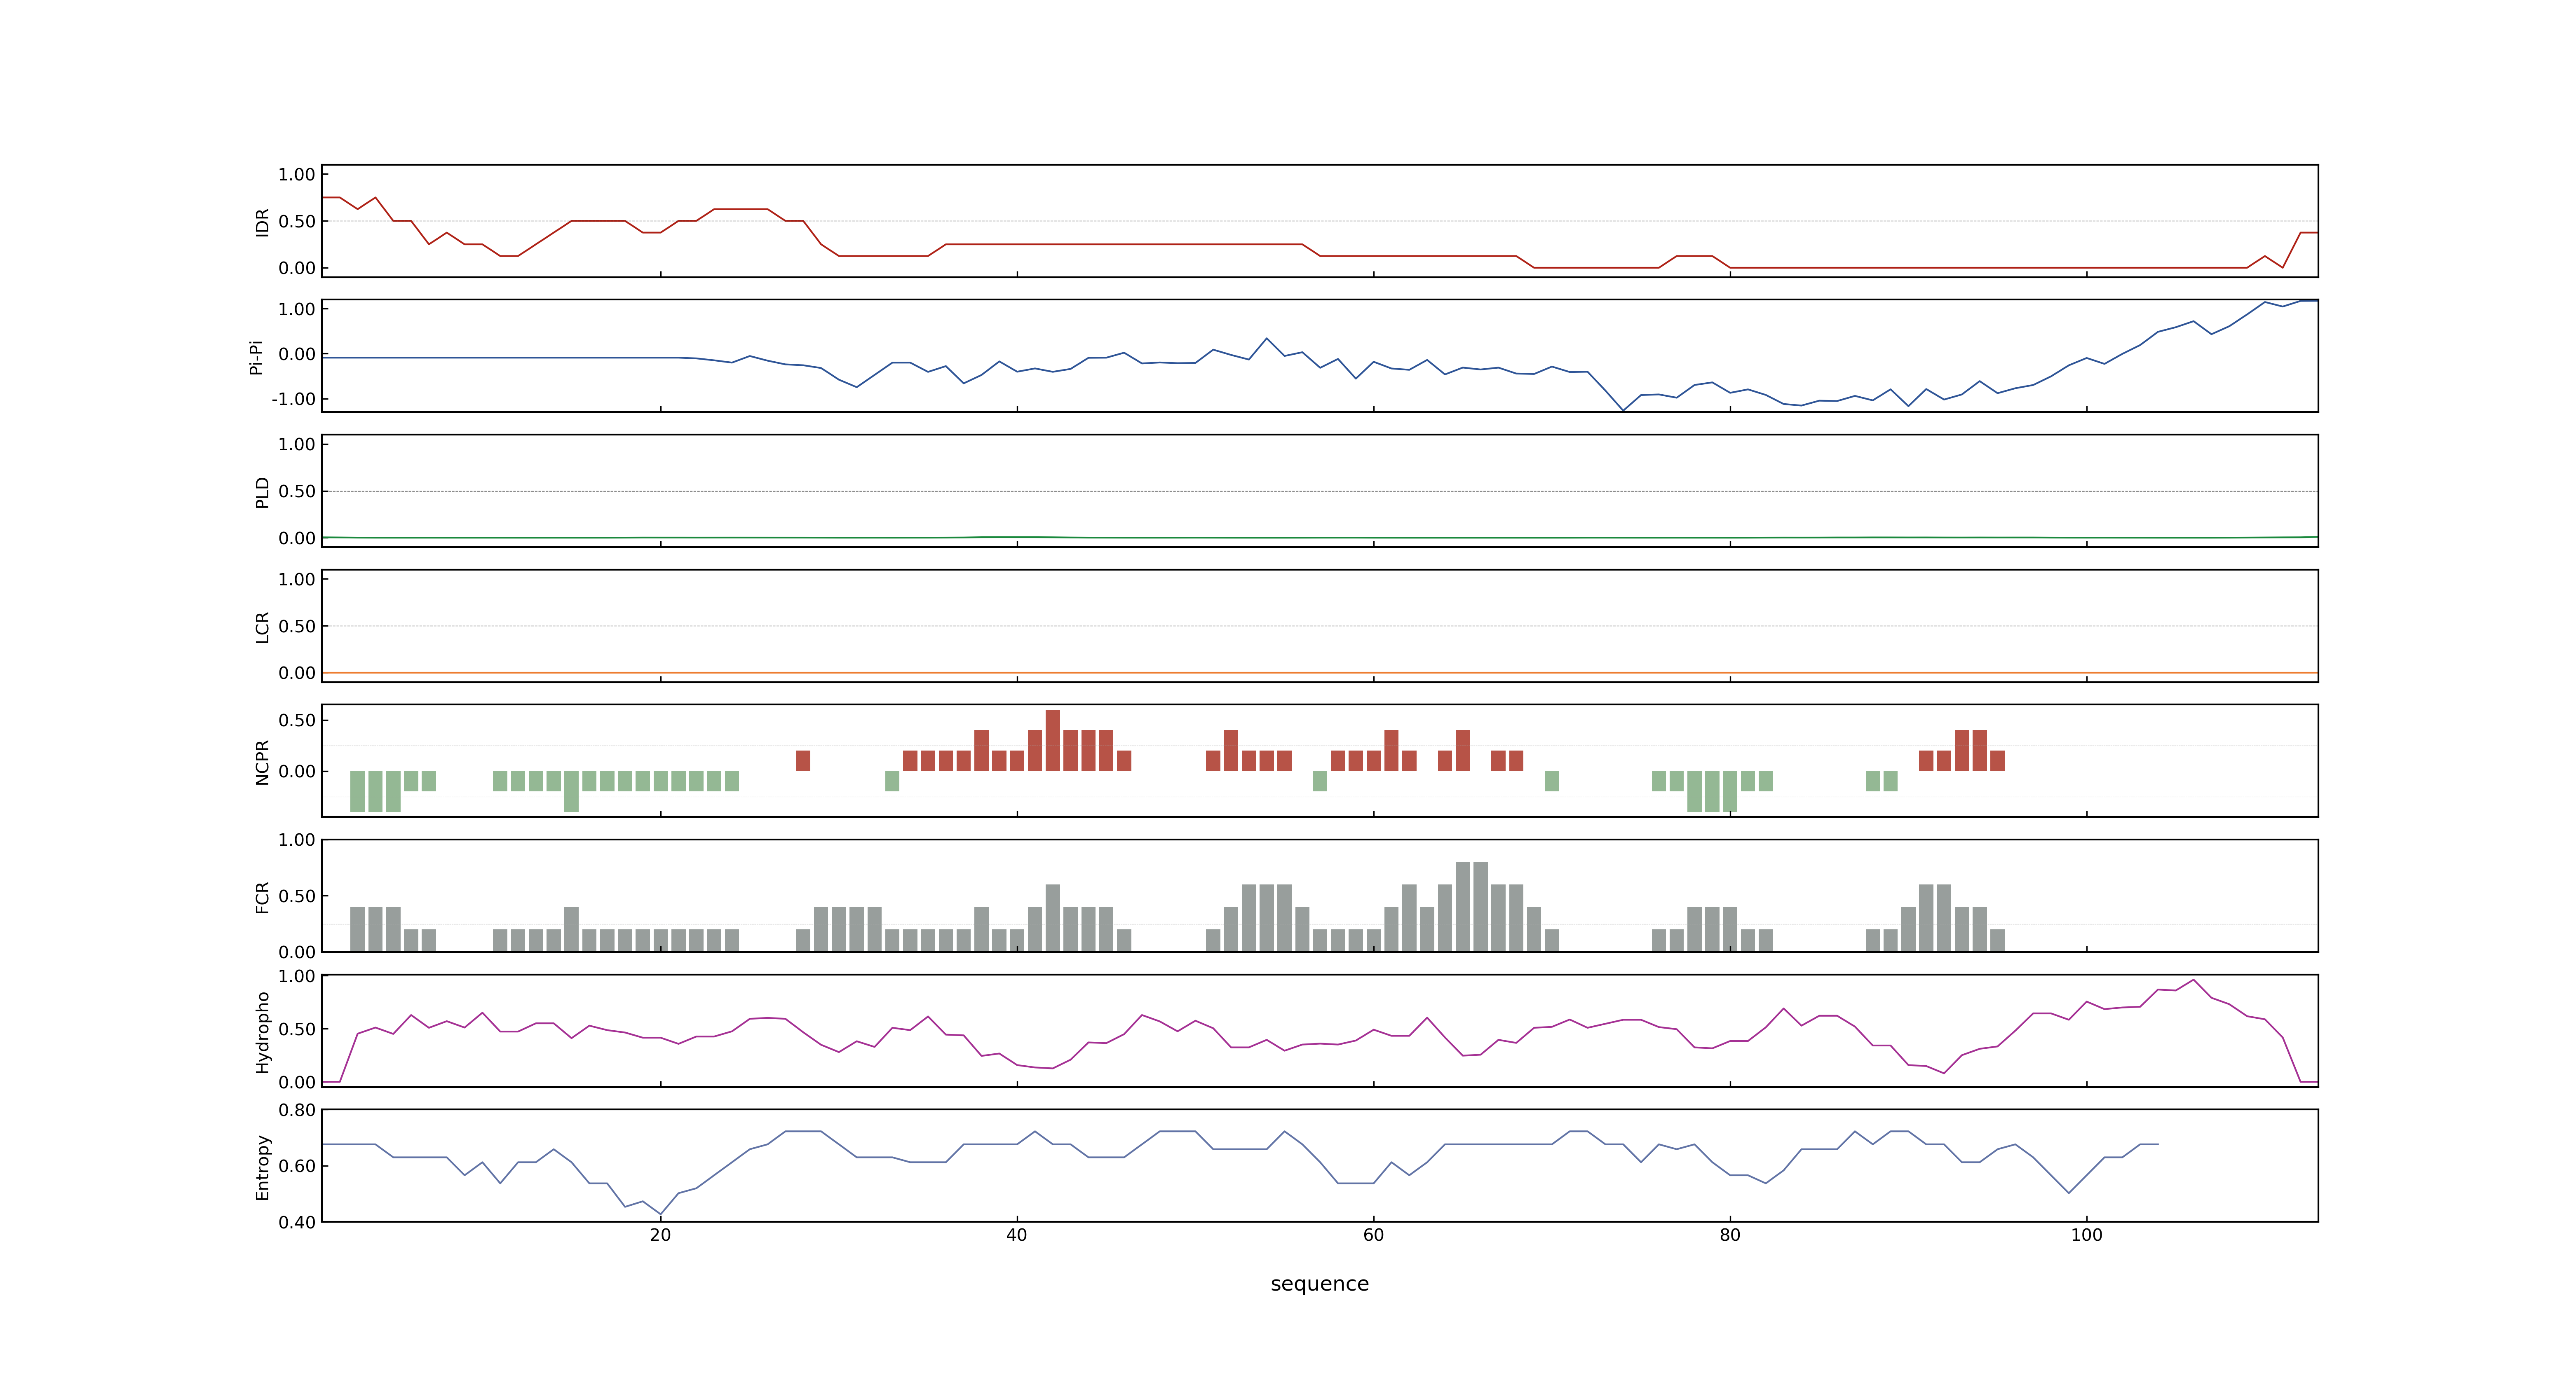The image size is (2576, 1373).
Task: Click the NCPR y-axis label
Action: point(262,763)
